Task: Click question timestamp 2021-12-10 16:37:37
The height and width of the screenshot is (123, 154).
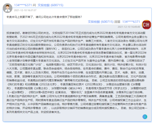Action: [25, 10]
